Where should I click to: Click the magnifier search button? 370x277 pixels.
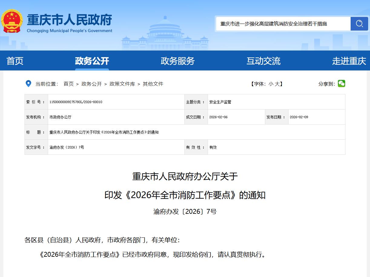click(359, 24)
